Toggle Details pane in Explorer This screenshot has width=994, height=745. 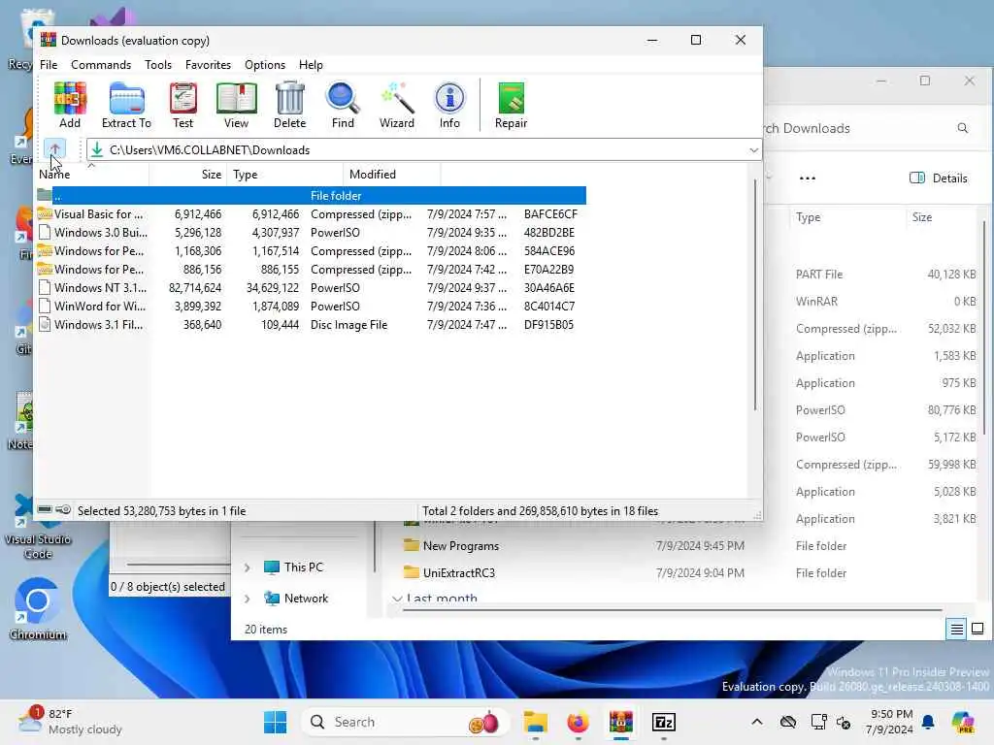point(939,178)
